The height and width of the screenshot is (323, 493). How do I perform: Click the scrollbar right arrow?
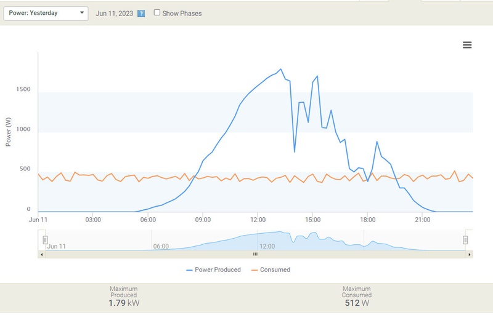click(470, 254)
